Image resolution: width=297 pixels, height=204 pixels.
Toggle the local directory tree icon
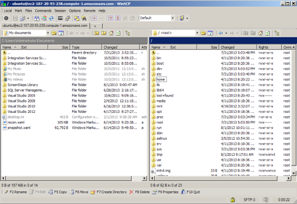click(128, 33)
